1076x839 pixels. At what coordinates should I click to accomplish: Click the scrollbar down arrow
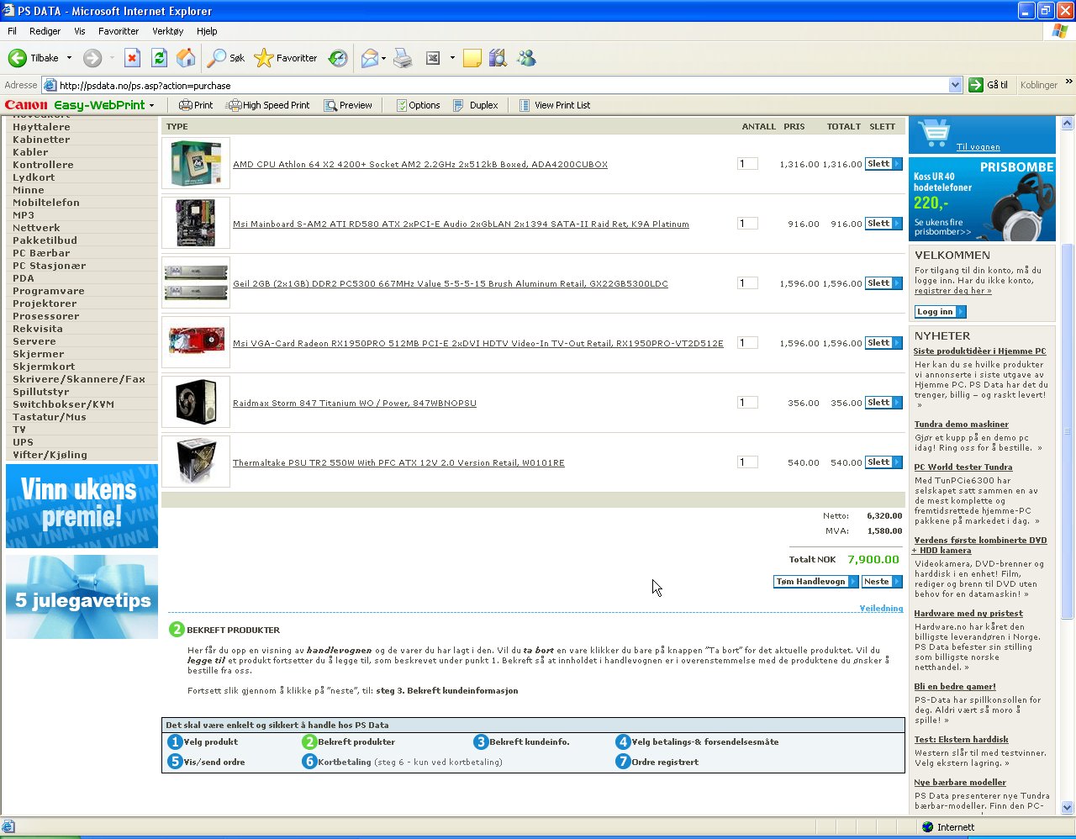click(1068, 808)
